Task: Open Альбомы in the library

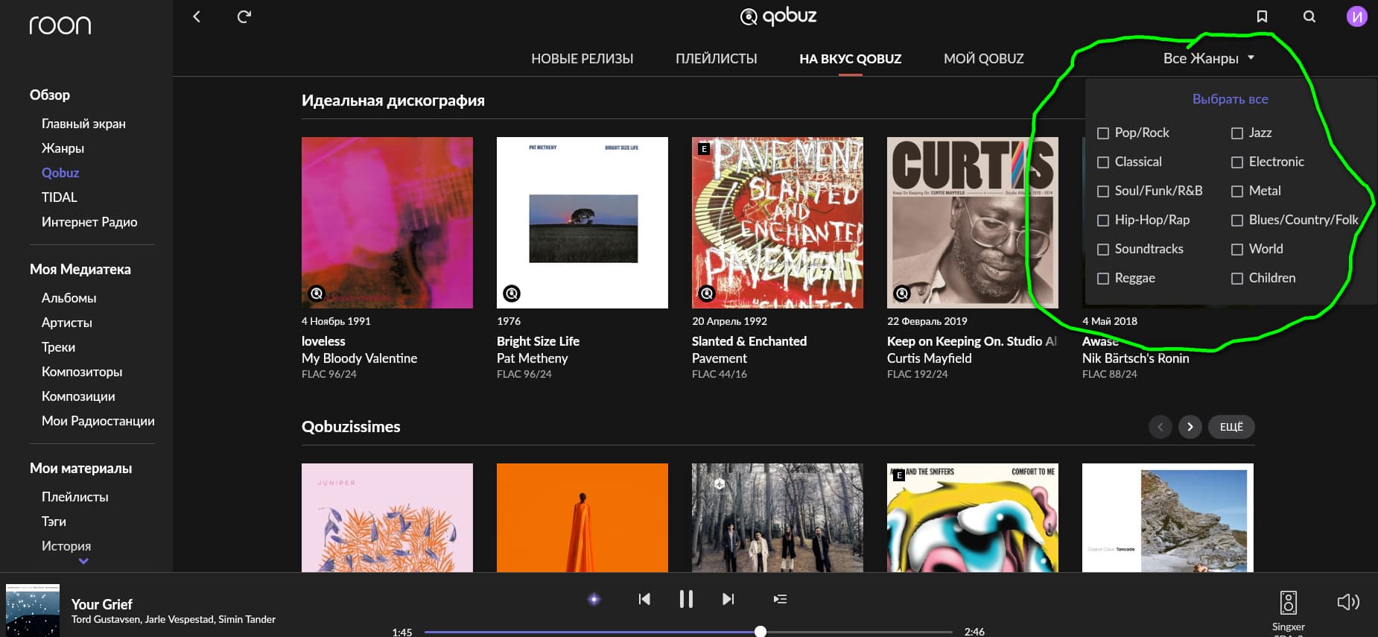Action: click(69, 298)
